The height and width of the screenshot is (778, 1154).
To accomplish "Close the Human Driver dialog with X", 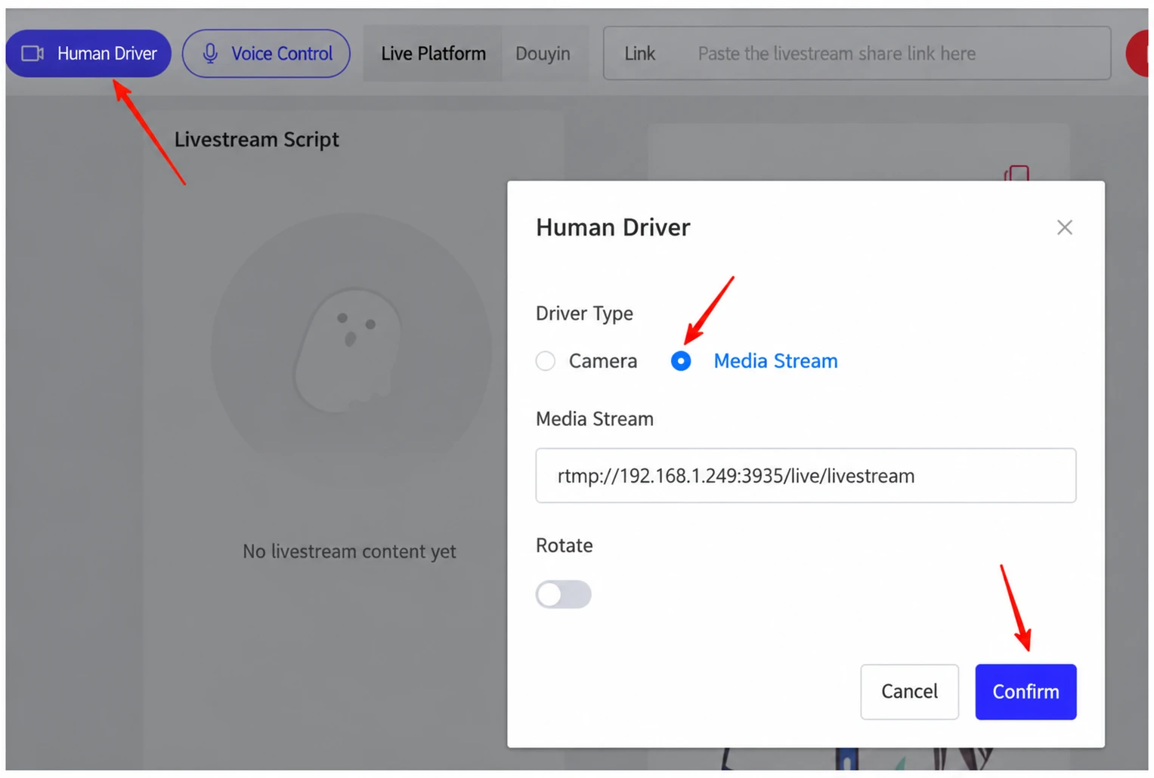I will pos(1065,227).
